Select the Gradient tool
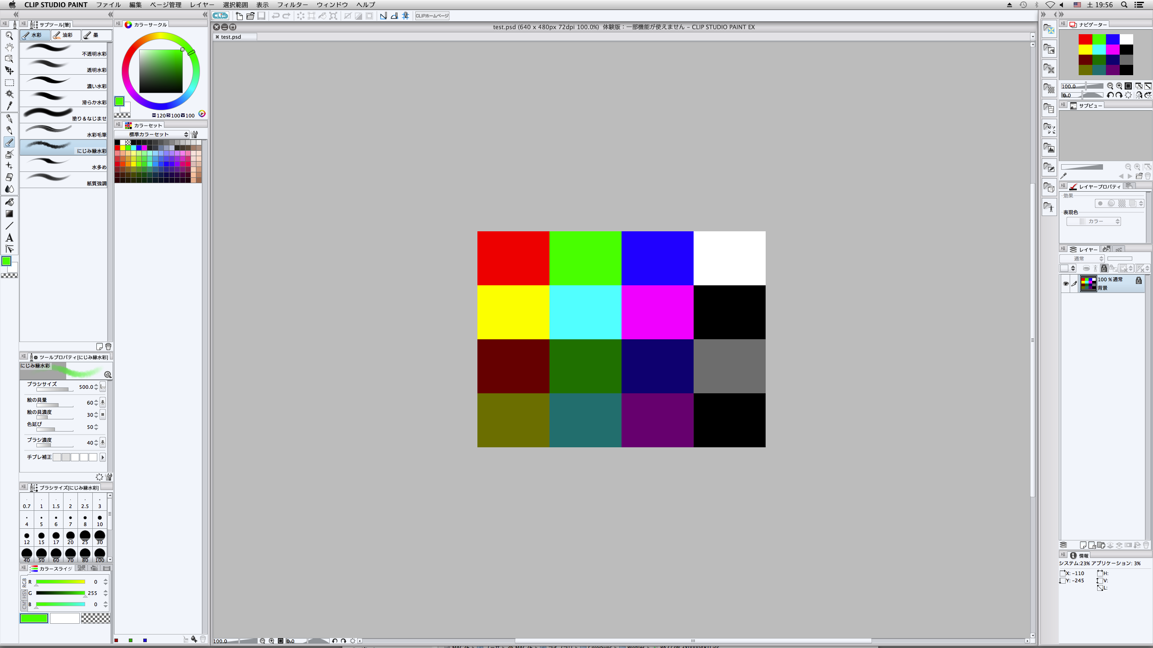1153x648 pixels. coord(9,214)
